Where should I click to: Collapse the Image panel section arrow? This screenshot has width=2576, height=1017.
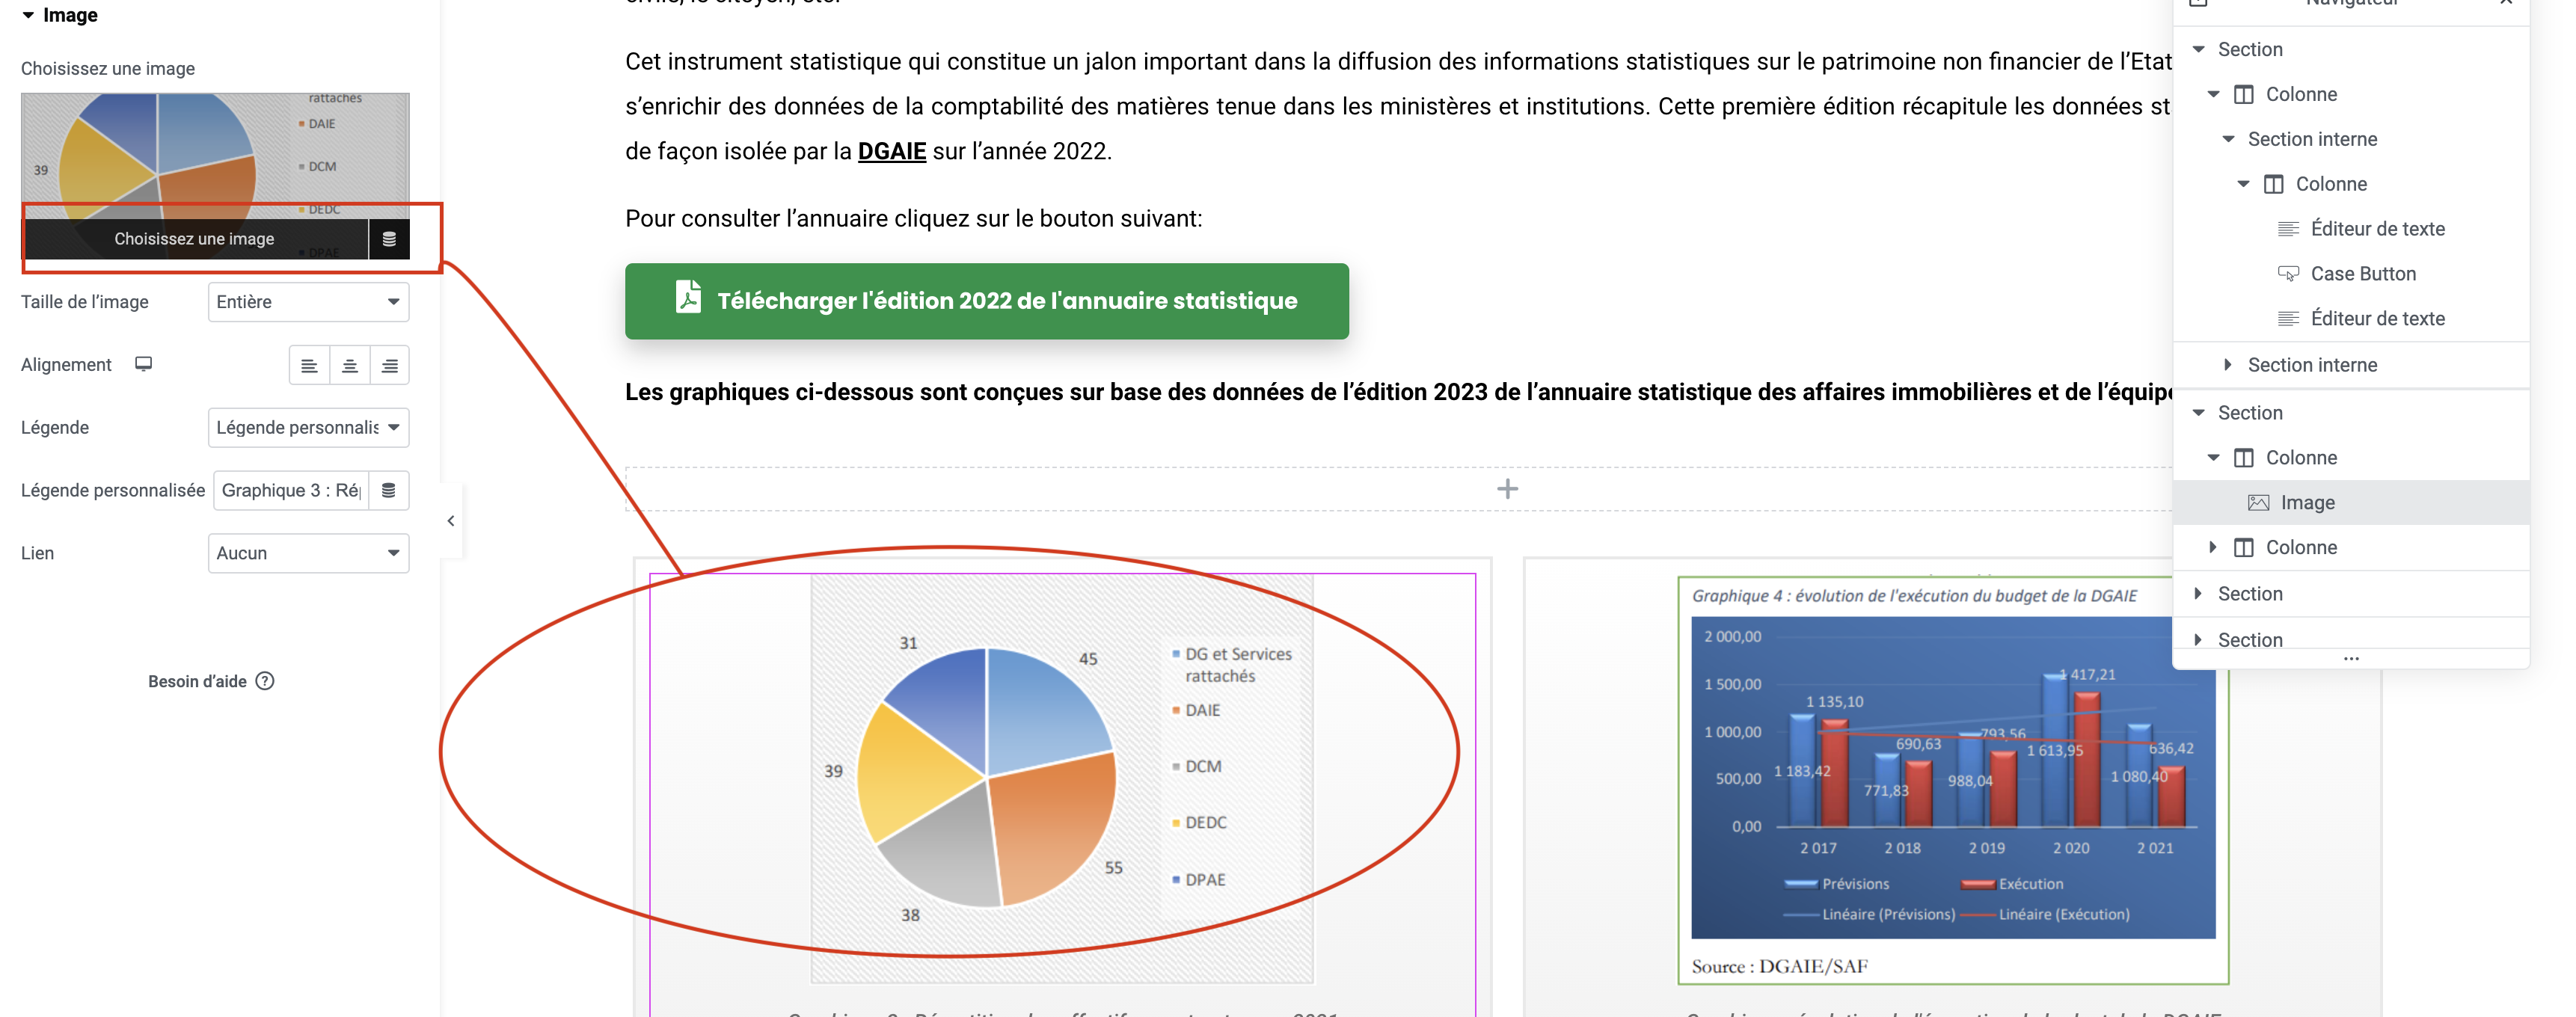28,15
